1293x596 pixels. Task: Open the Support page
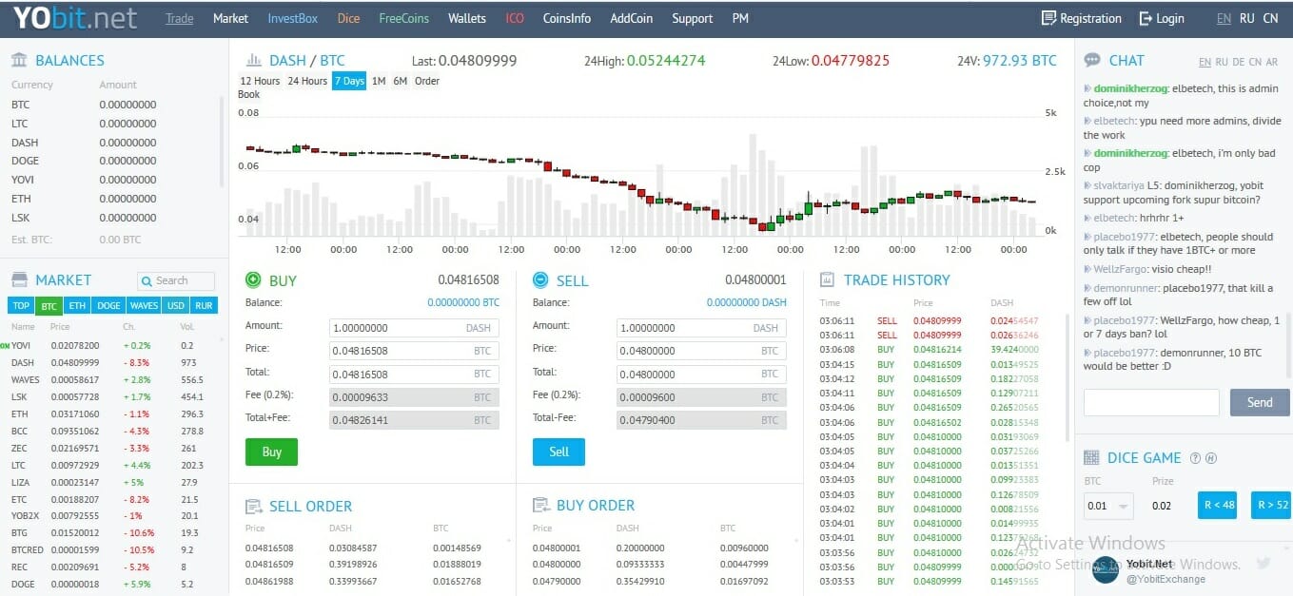click(x=692, y=18)
